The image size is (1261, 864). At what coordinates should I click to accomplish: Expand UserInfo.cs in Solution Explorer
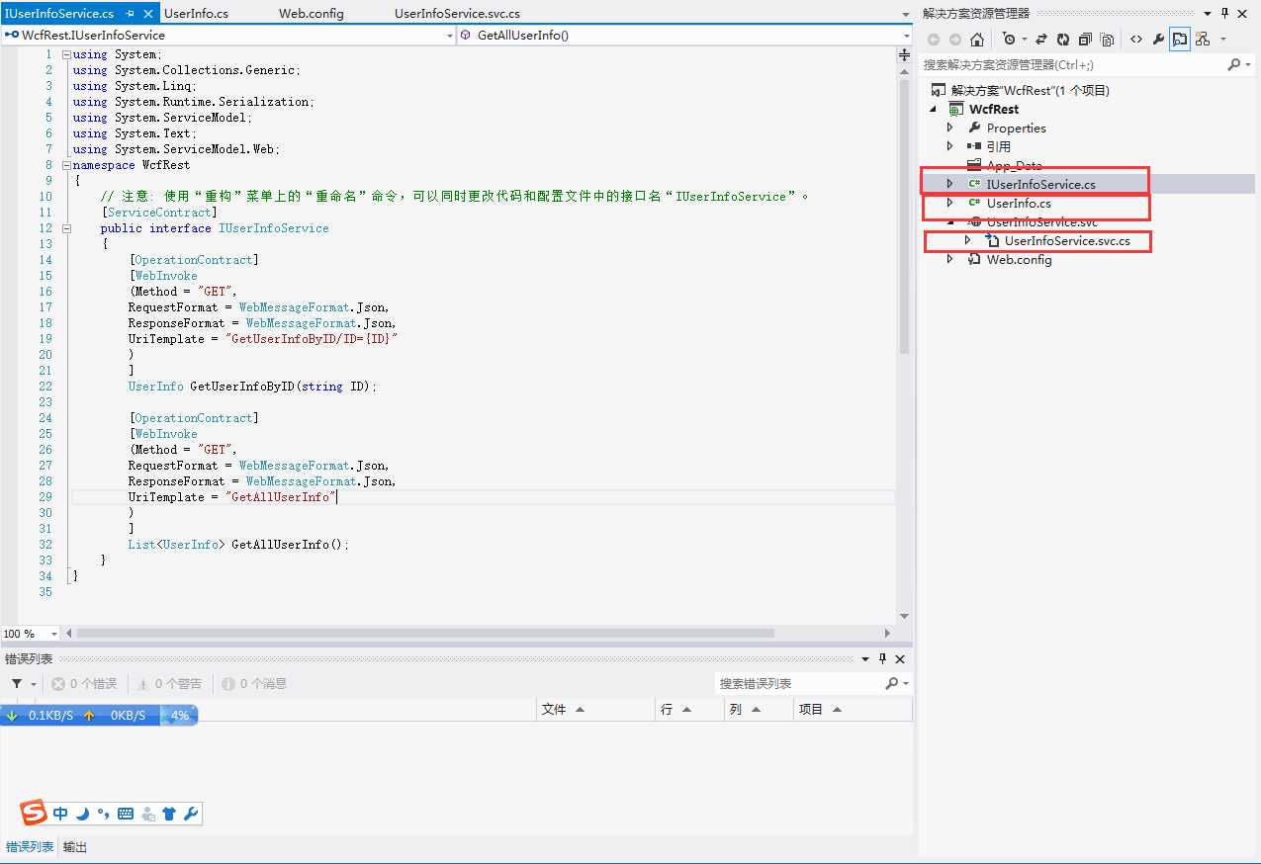click(950, 203)
